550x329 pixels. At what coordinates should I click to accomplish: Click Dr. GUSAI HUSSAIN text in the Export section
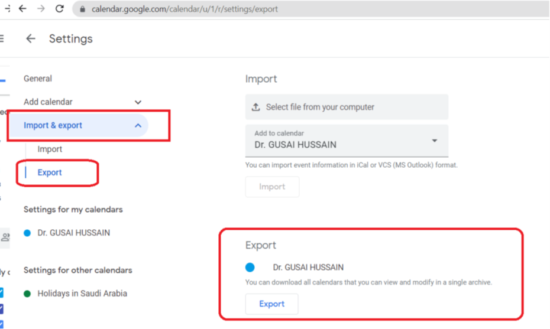tap(308, 268)
